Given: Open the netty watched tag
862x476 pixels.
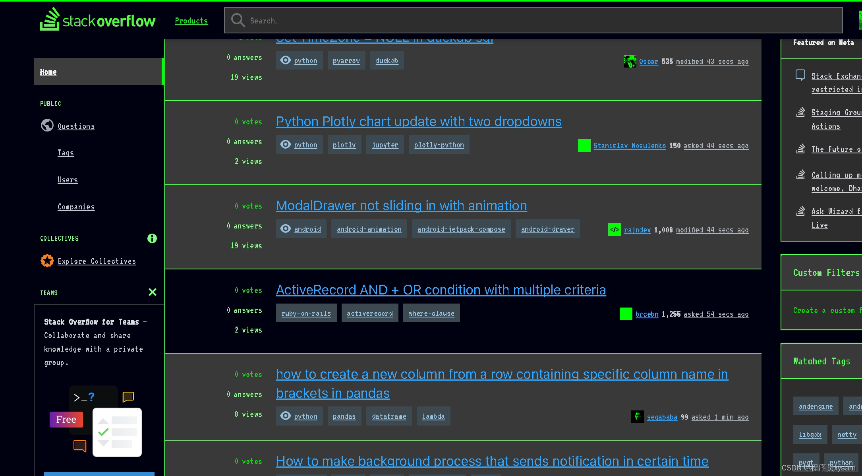Looking at the screenshot, I should pos(846,434).
